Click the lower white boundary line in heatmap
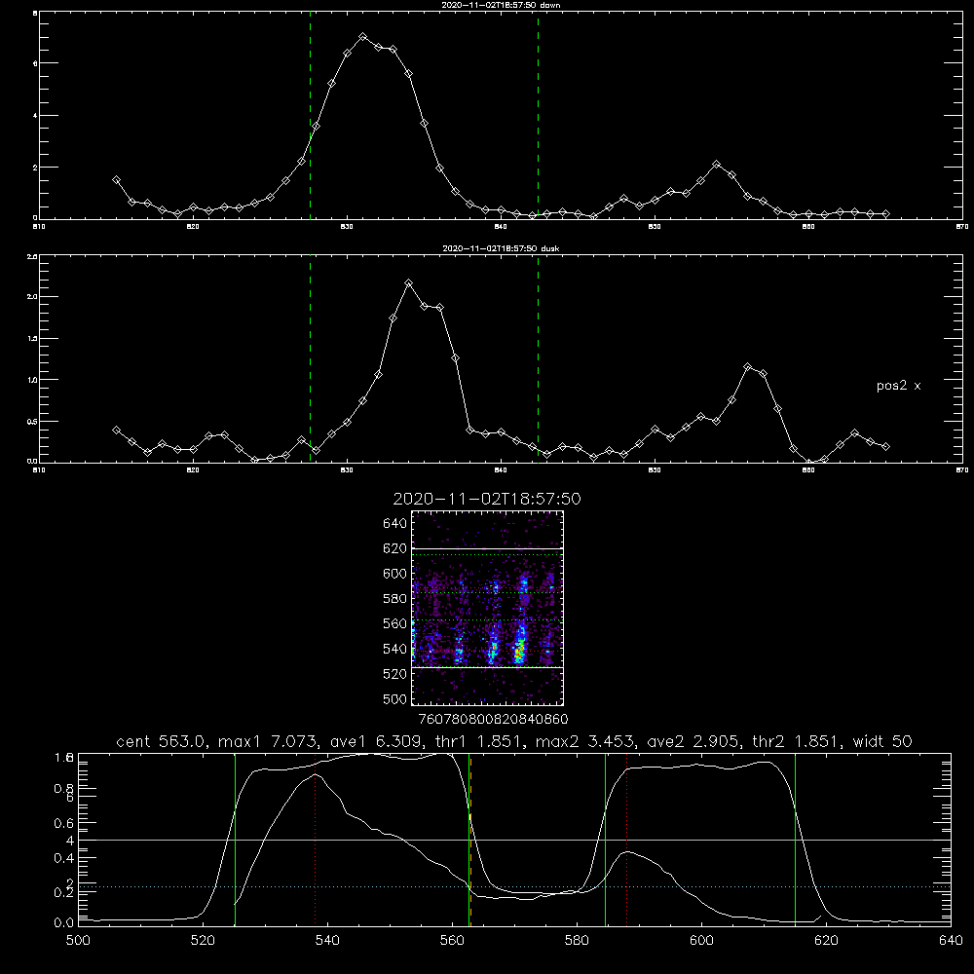The image size is (974, 974). pyautogui.click(x=488, y=667)
